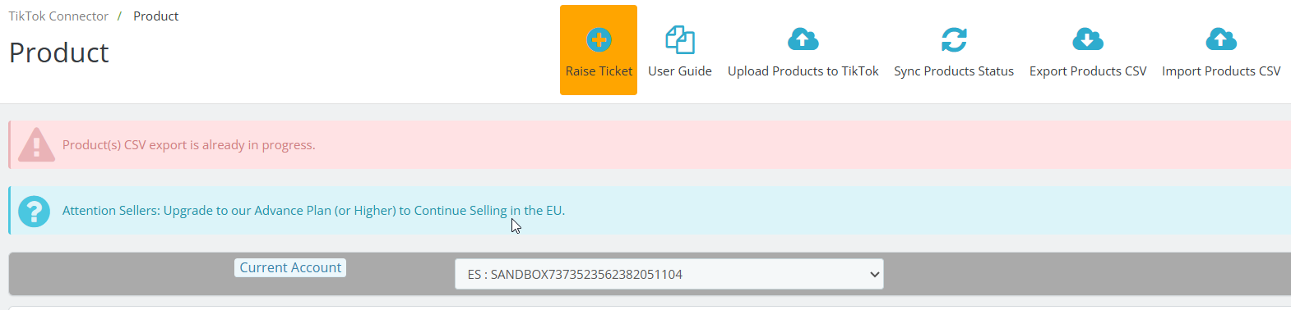The height and width of the screenshot is (310, 1291).
Task: Click the Product breadcrumb item
Action: (155, 16)
